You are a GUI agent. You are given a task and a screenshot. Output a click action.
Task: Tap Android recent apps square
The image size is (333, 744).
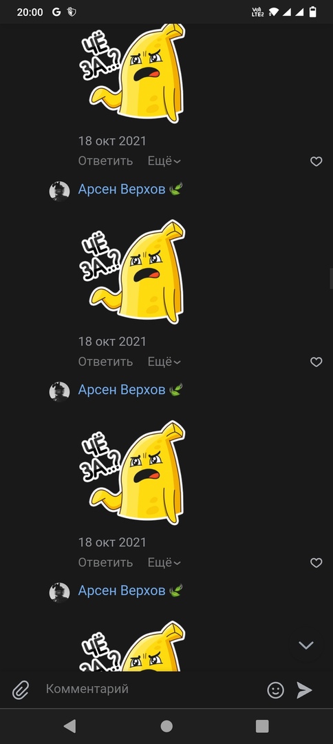click(262, 726)
